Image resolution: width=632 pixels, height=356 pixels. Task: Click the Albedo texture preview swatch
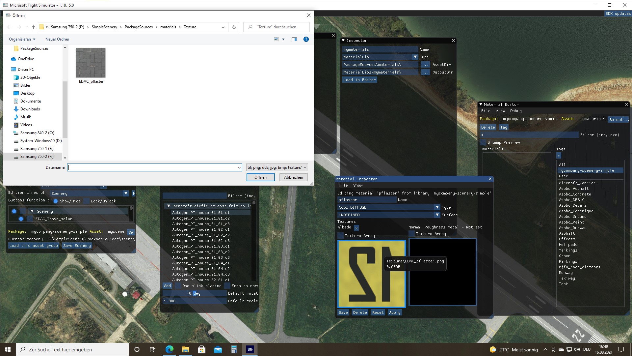click(x=372, y=274)
